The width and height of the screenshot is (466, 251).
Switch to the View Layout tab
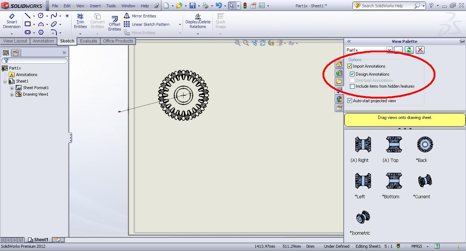(x=15, y=41)
